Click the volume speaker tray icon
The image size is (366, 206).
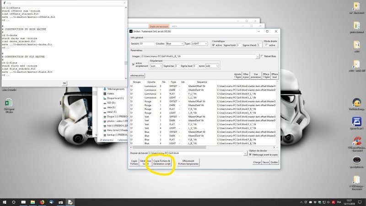tap(328, 202)
